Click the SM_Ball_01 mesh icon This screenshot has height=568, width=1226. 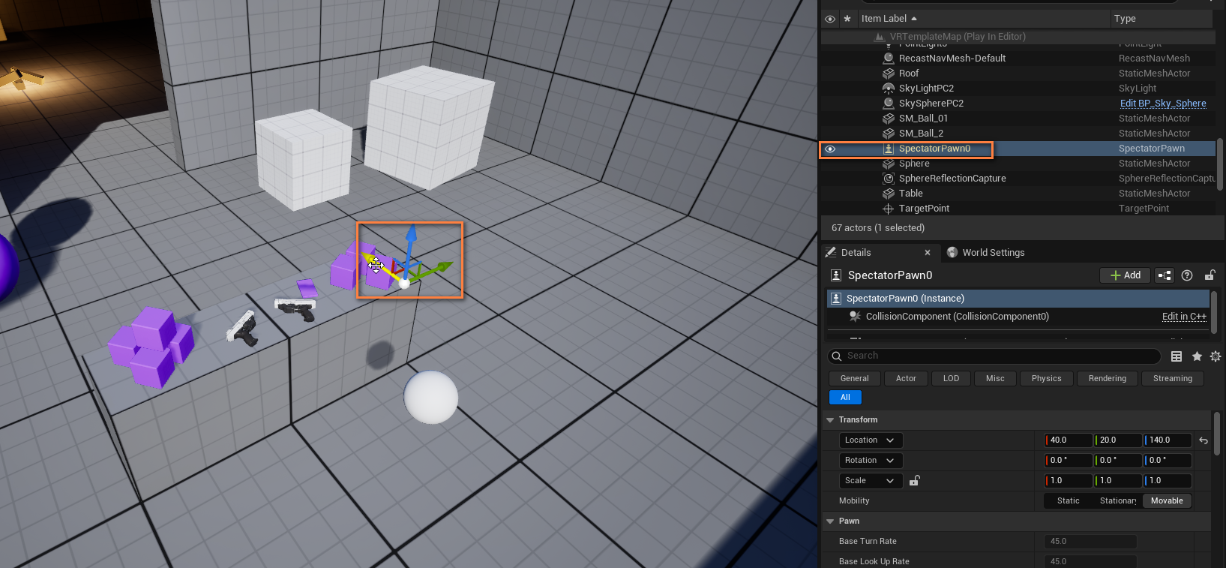889,118
